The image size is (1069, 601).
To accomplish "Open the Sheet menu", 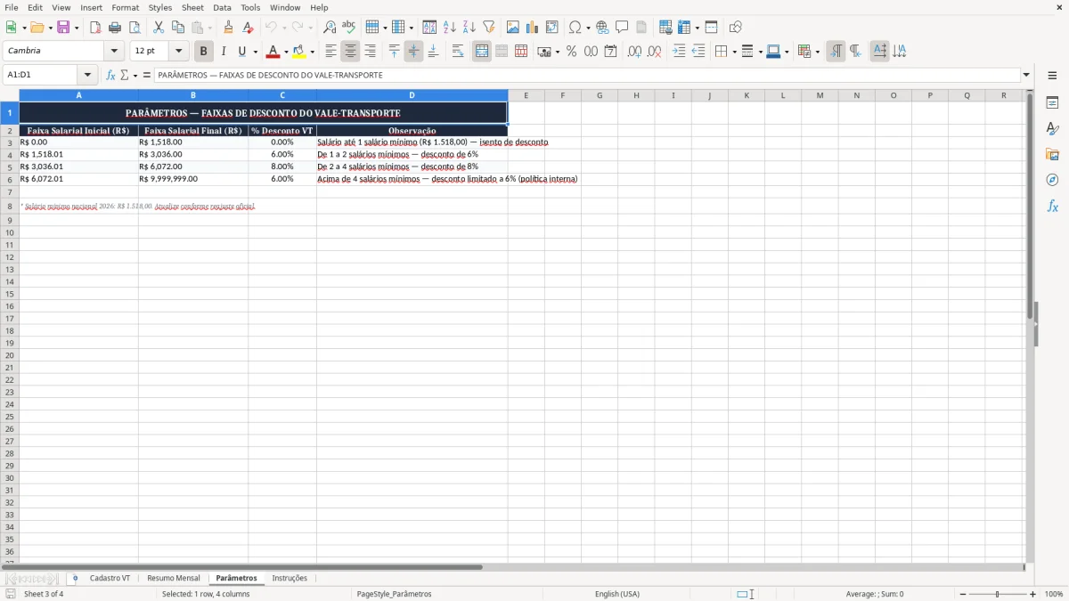I will tap(192, 7).
